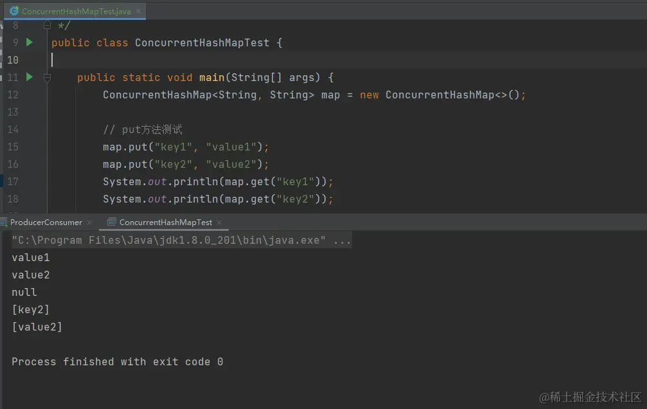The height and width of the screenshot is (409, 647).
Task: Collapse the main method fold marker
Action: click(47, 77)
